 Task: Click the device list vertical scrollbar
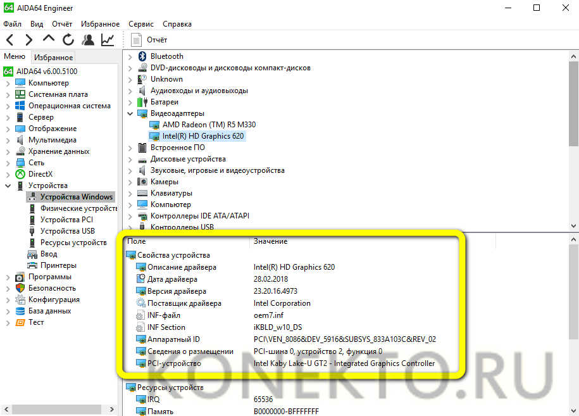click(573, 139)
